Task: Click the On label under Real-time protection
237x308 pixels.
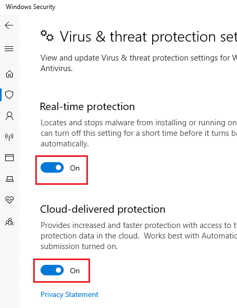Action: (x=75, y=168)
